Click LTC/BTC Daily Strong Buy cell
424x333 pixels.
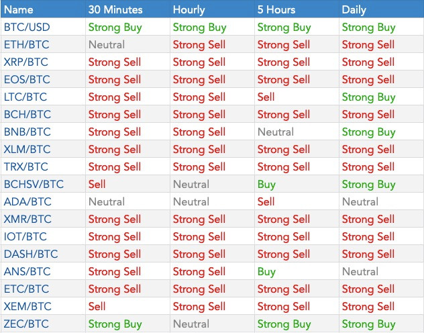[x=369, y=97]
